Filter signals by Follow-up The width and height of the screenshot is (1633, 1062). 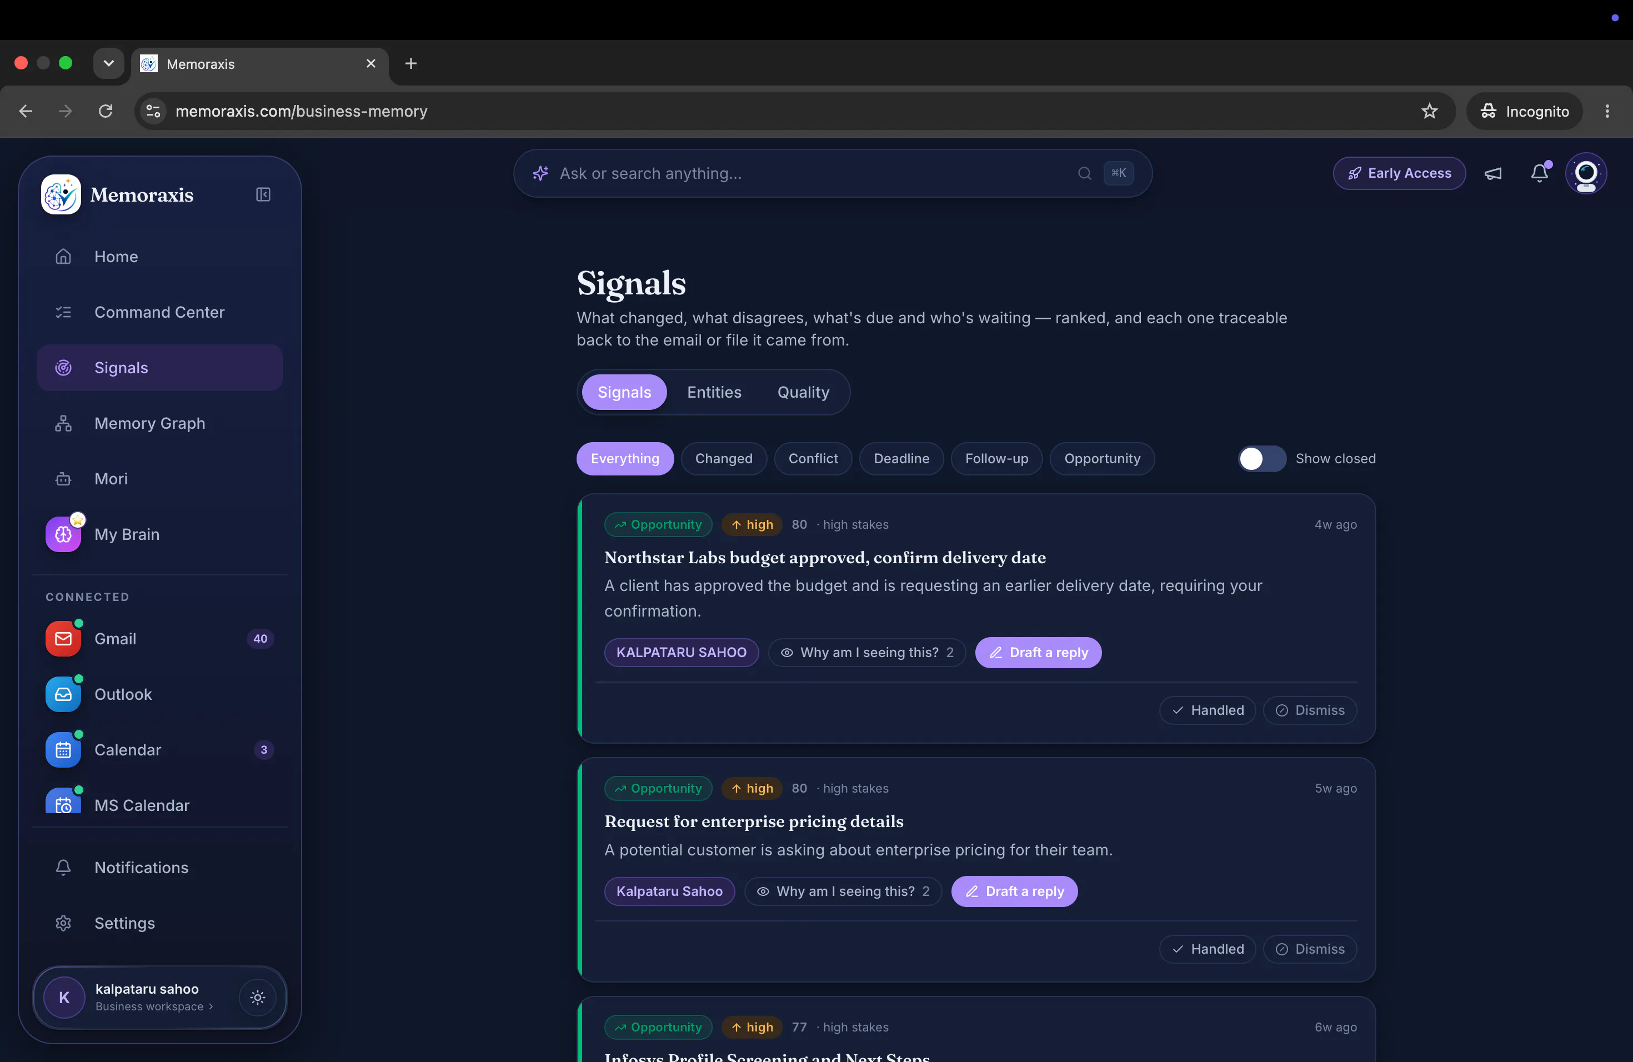pyautogui.click(x=996, y=459)
